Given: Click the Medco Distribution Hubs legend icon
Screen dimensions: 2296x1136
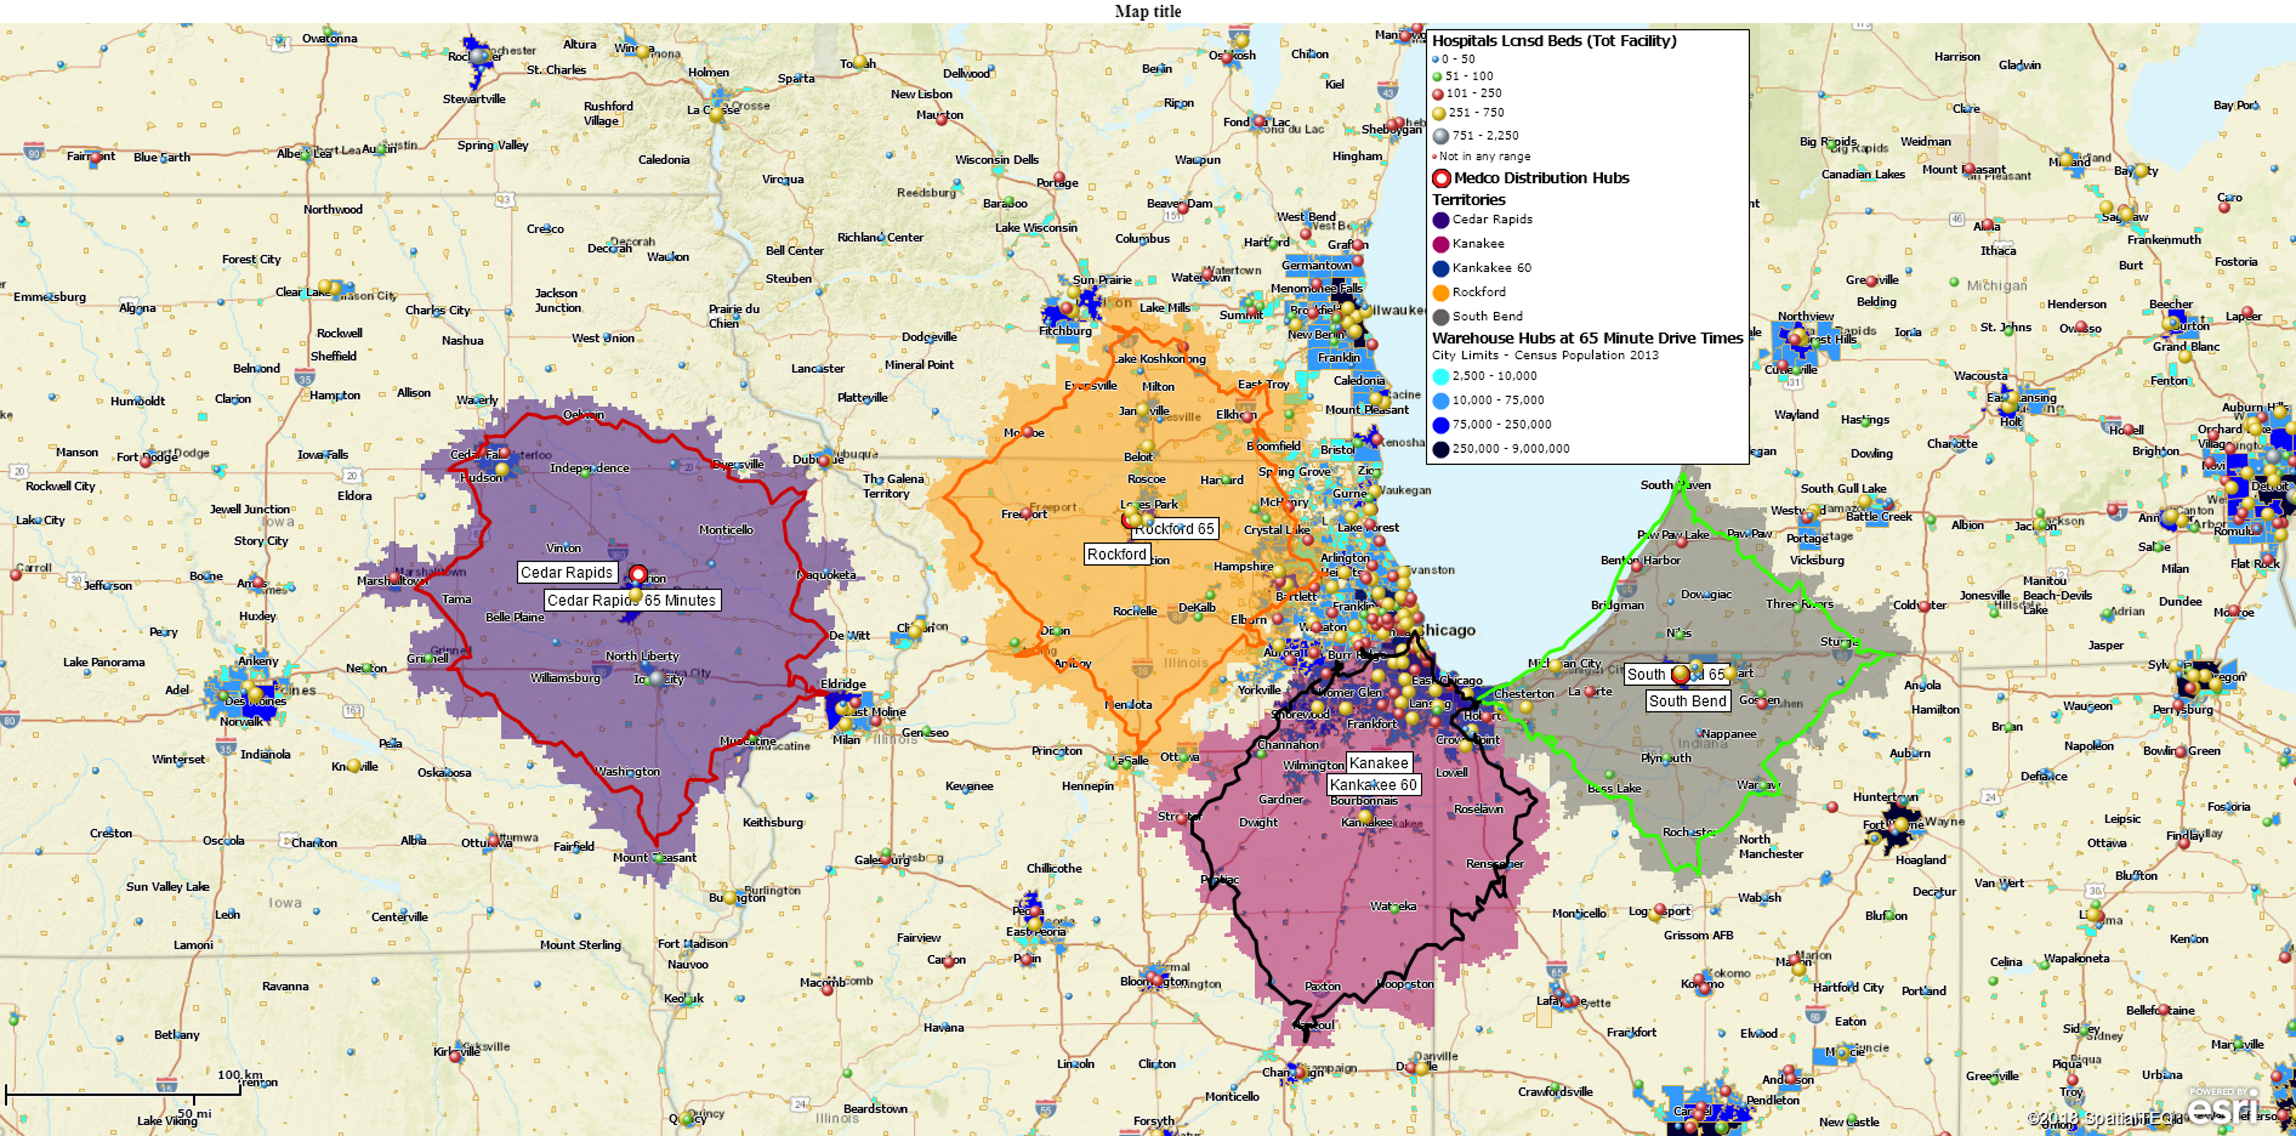Looking at the screenshot, I should [x=1441, y=178].
